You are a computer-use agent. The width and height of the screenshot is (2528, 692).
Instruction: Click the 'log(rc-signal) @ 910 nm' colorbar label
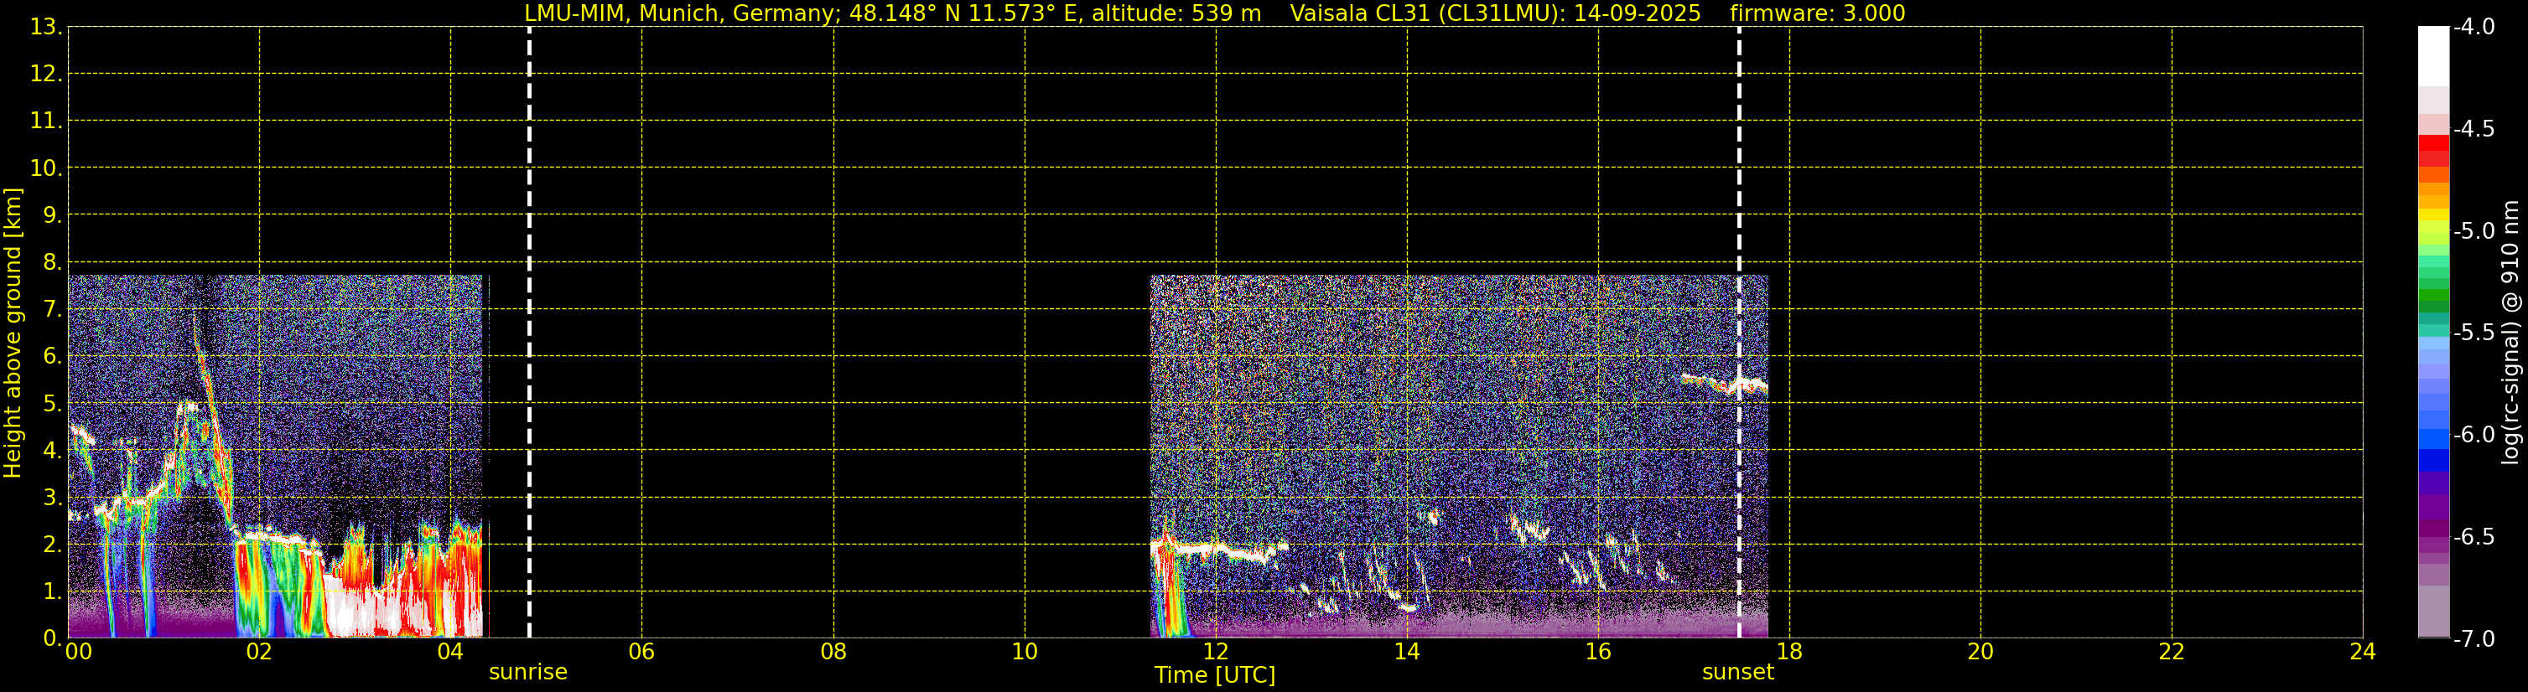click(x=2510, y=333)
